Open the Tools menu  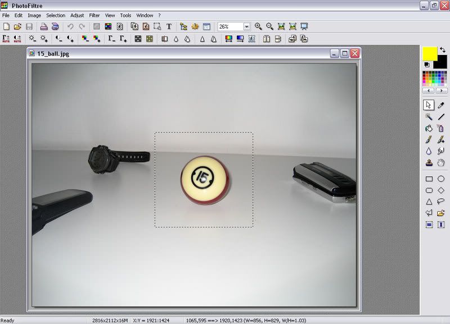tap(125, 16)
